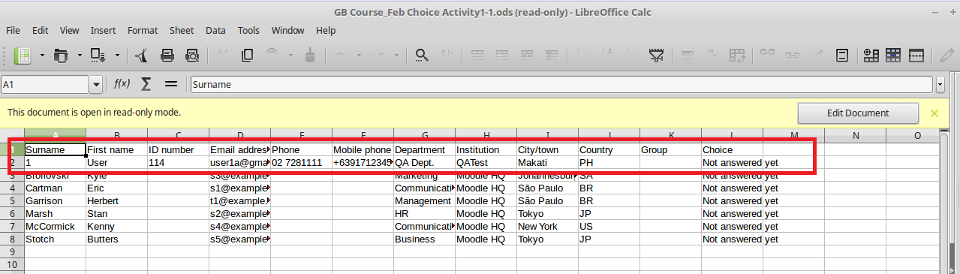Click the greyed Spelling icon
Viewport: 960px width, 274px height.
coord(447,55)
